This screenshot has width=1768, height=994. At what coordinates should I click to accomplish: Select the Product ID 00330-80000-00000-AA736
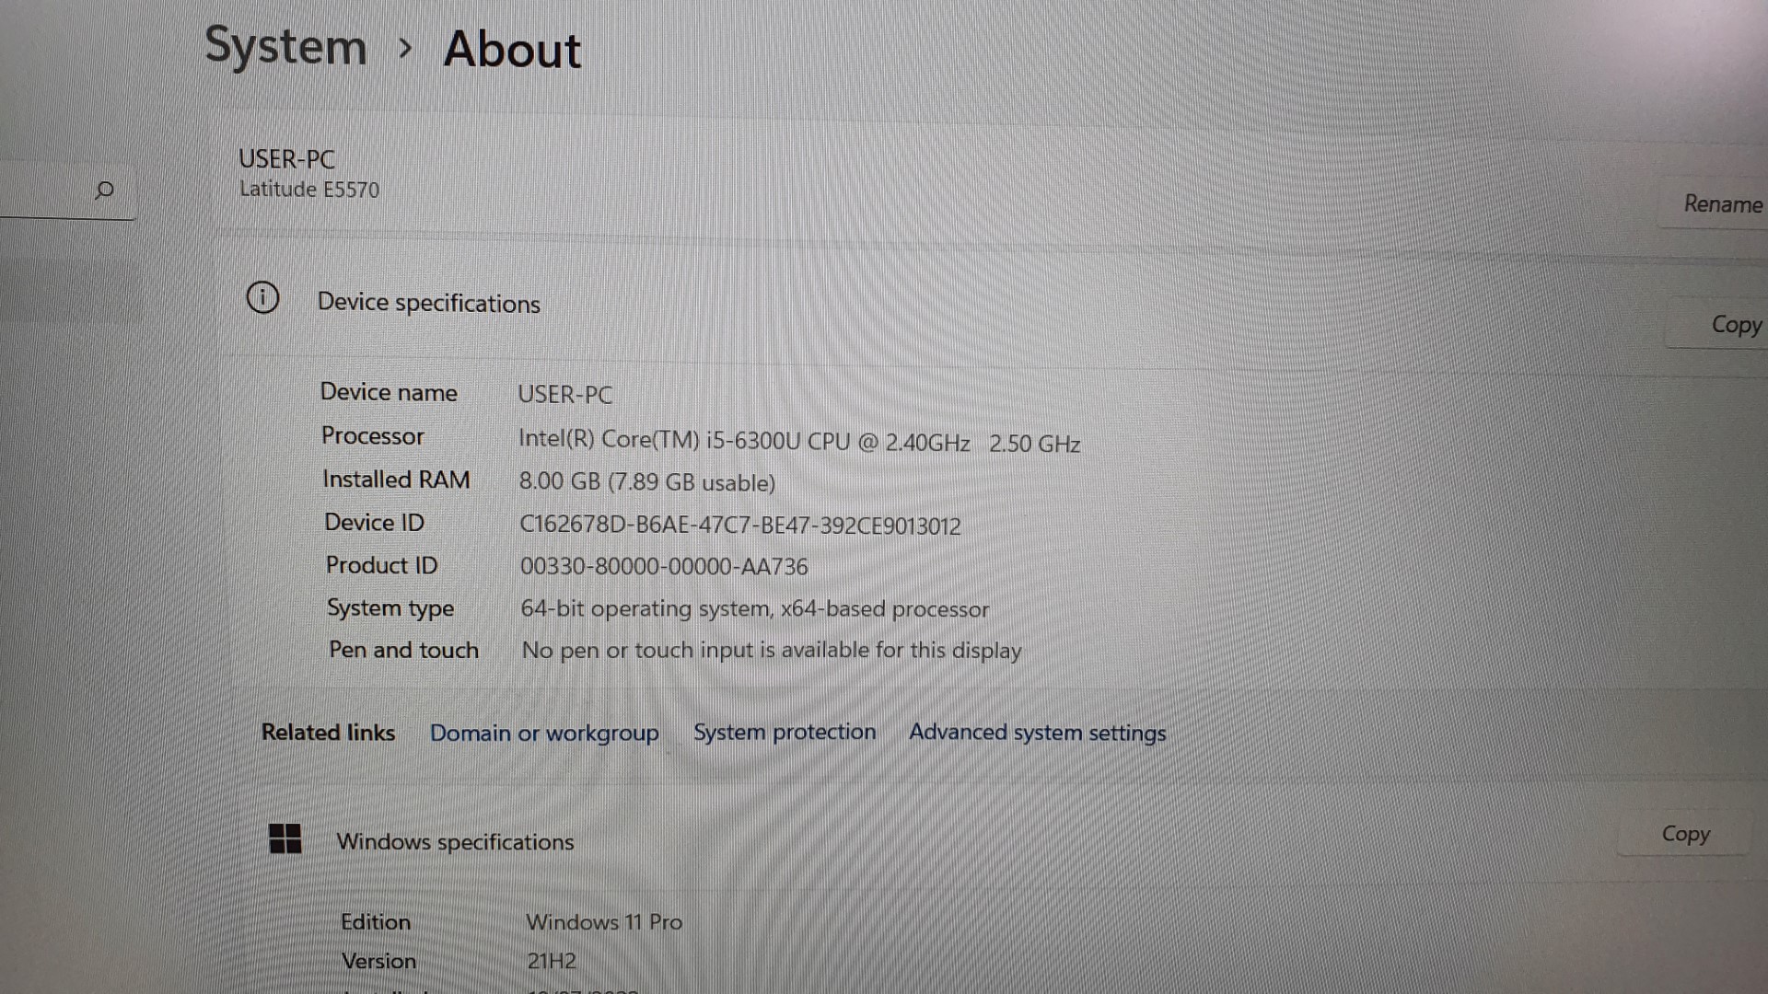click(x=664, y=567)
